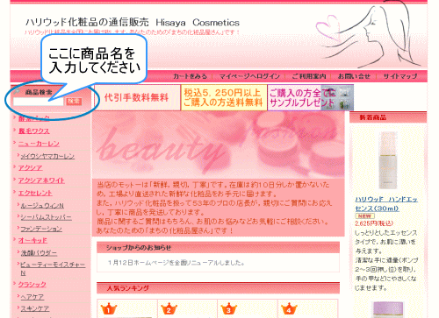Click the magnifier icon beside 商品検索
Image resolution: width=439 pixels, height=318 pixels.
point(17,92)
